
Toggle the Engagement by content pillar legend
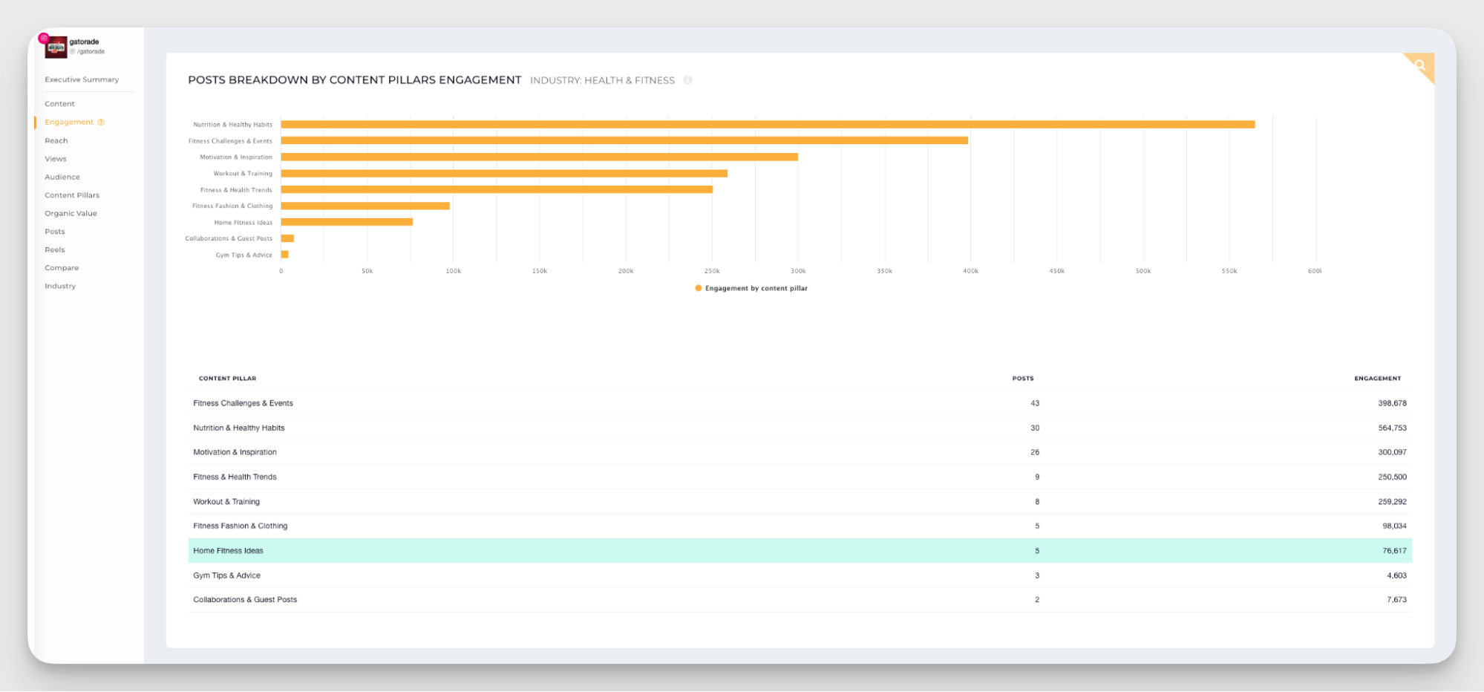(x=751, y=288)
